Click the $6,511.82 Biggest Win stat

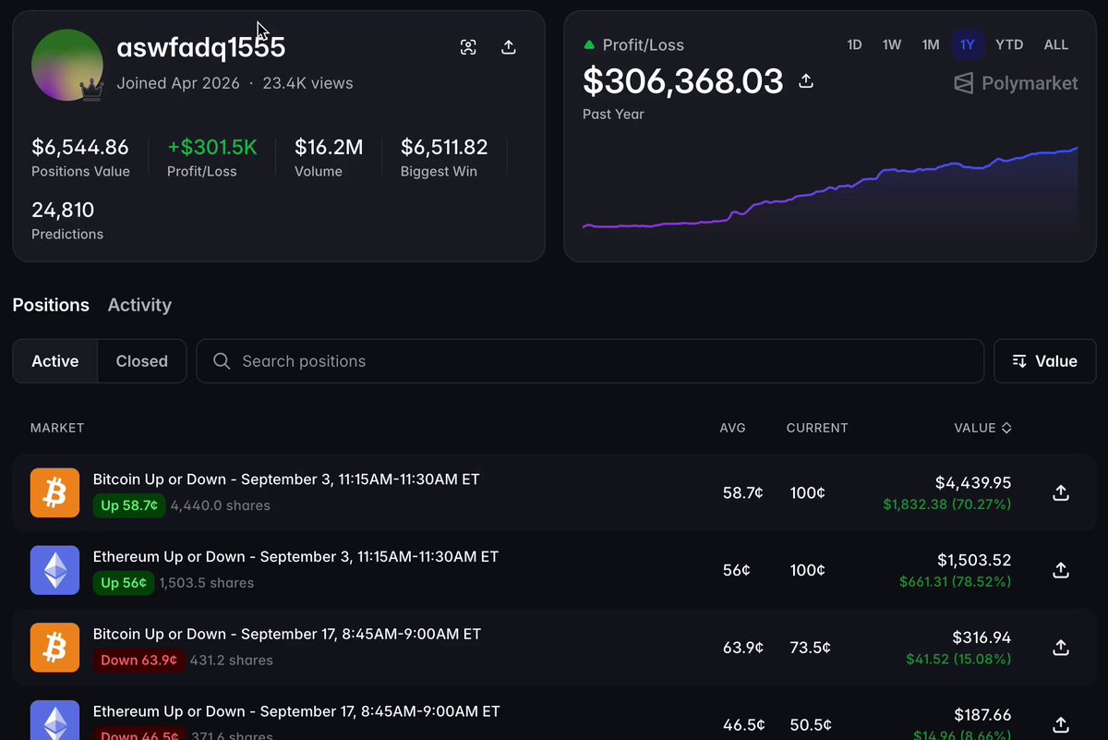(444, 157)
